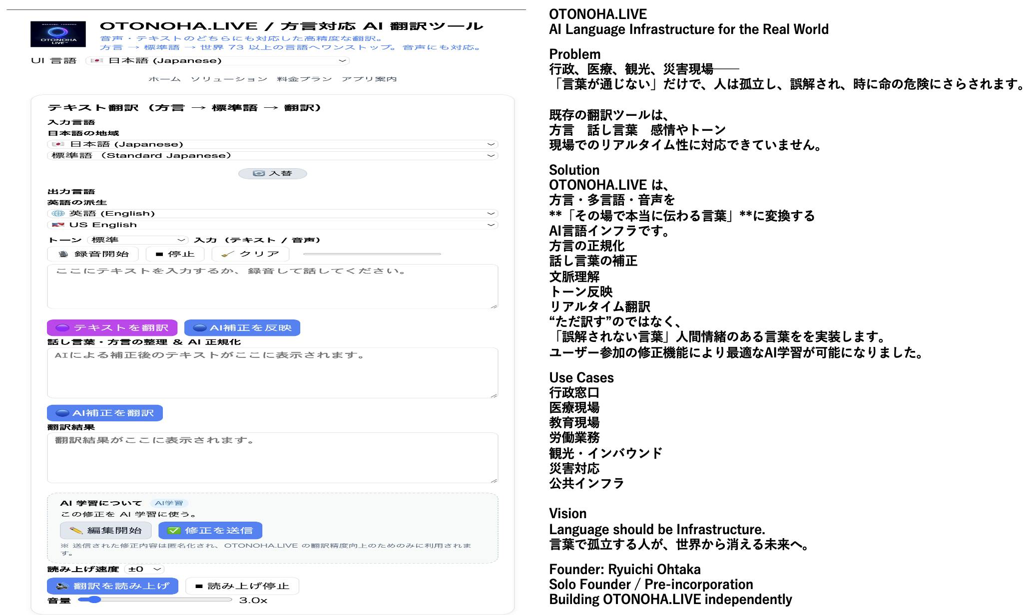
Task: Stop playback with 読み上げ停止 button
Action: click(242, 586)
